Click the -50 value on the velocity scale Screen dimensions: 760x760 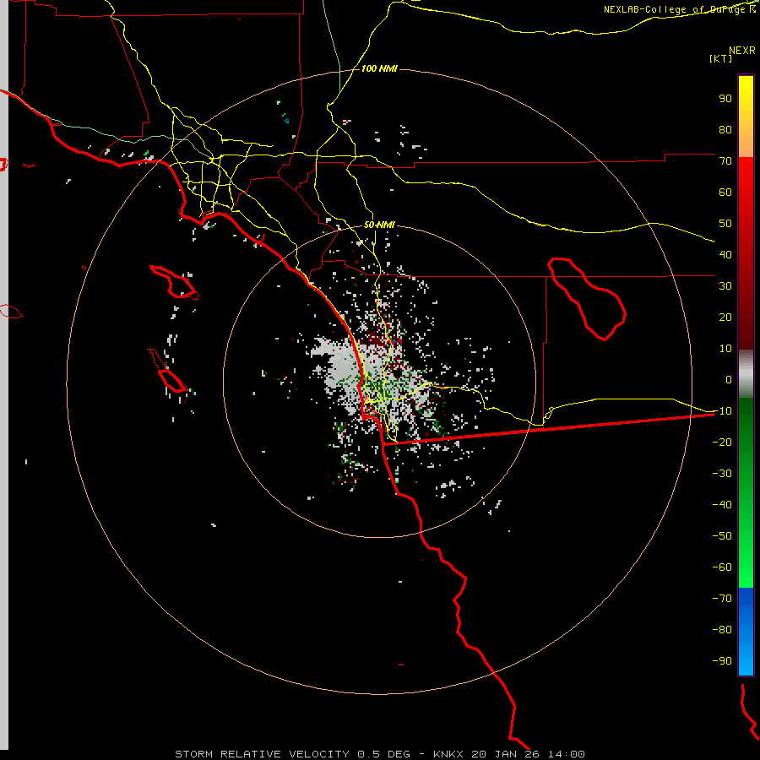coord(722,536)
